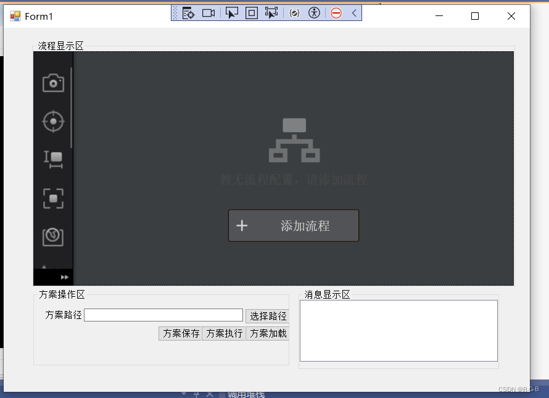This screenshot has width=549, height=398.
Task: Select the measurement tool icon in sidebar
Action: [x=53, y=159]
